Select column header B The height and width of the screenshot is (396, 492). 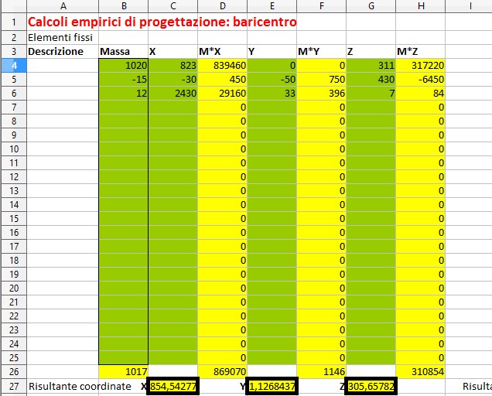[123, 6]
